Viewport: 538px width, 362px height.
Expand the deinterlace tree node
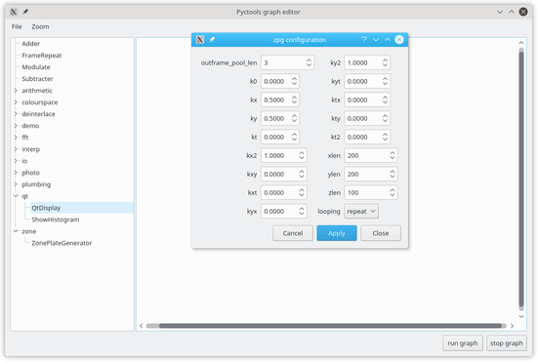pos(16,114)
